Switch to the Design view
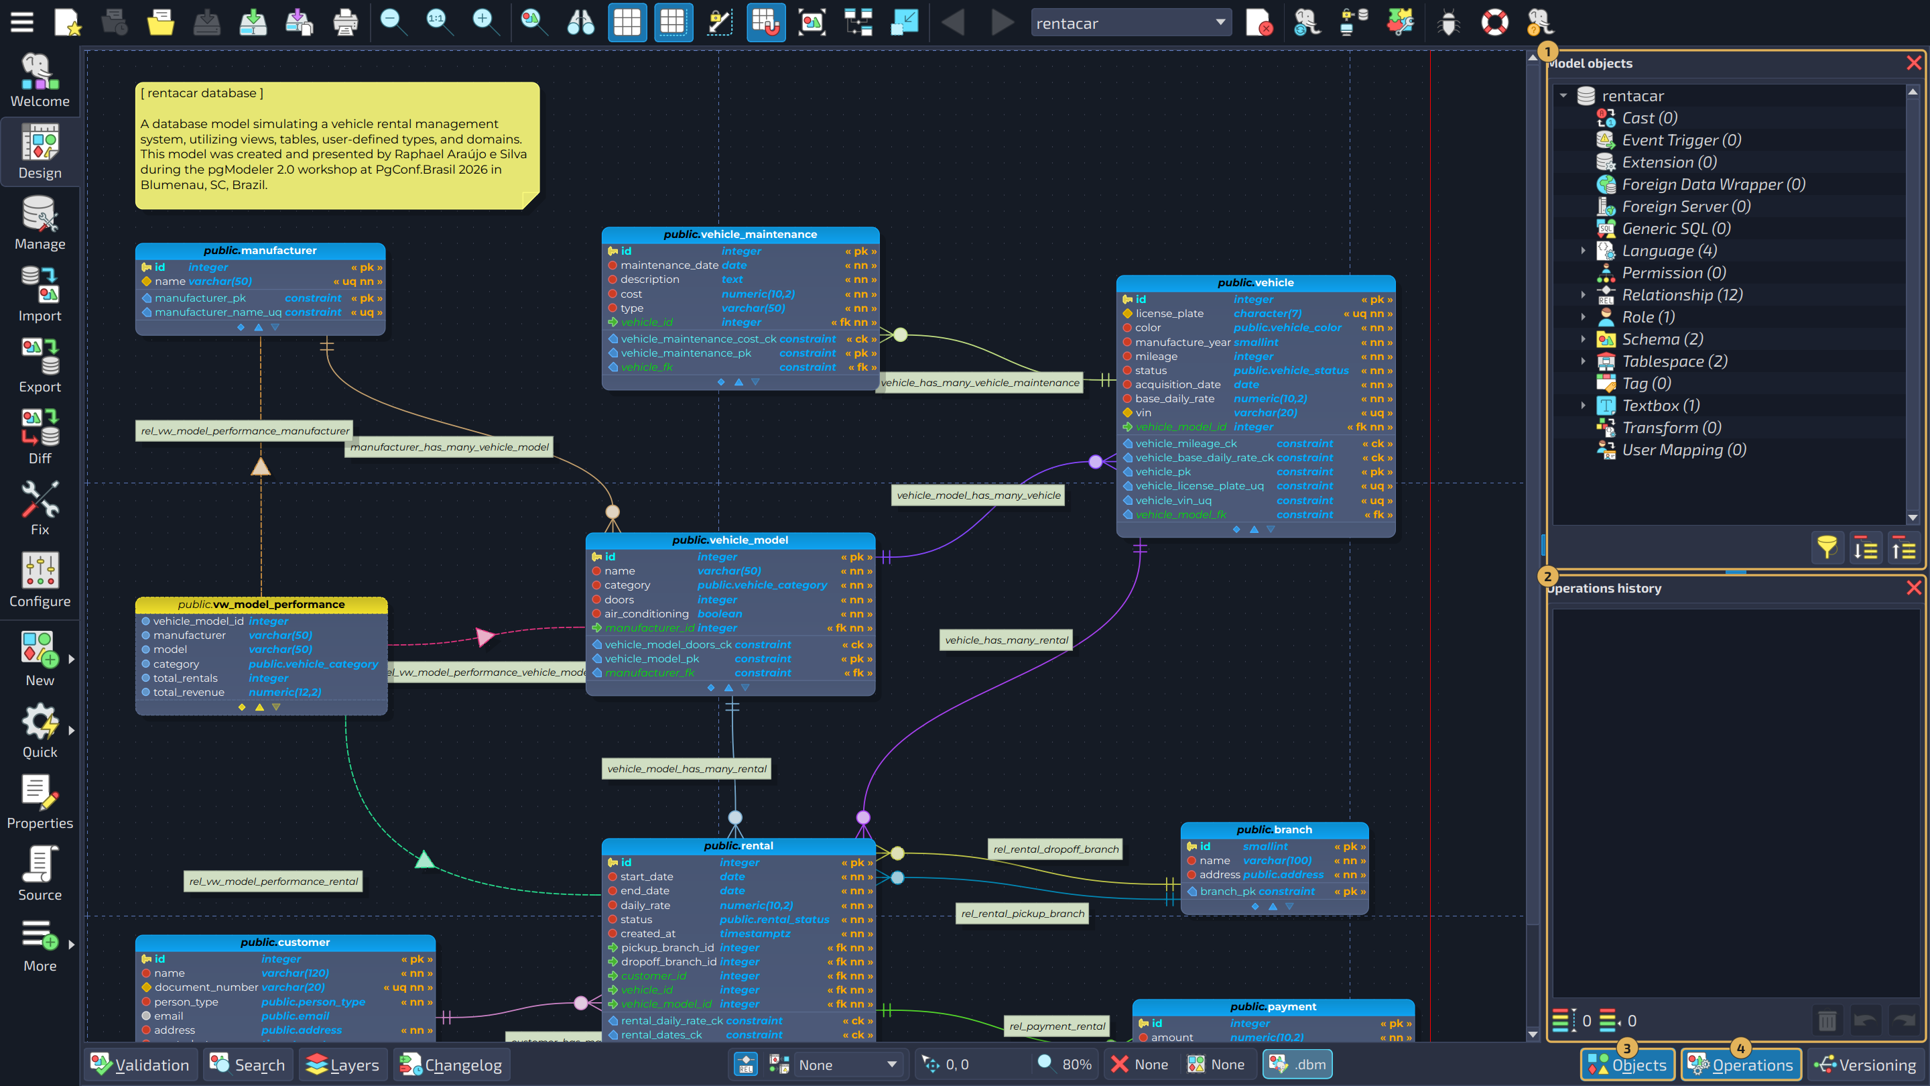1930x1086 pixels. click(x=40, y=152)
